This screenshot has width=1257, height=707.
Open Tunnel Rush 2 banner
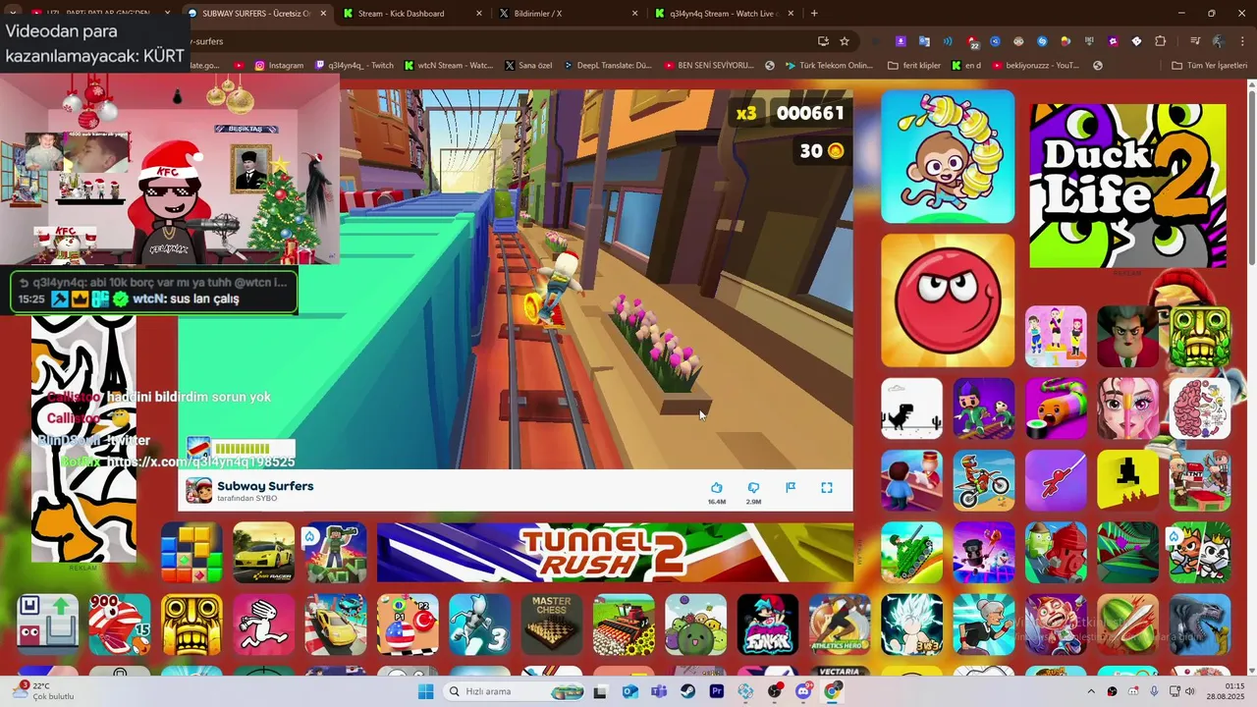[x=615, y=552]
